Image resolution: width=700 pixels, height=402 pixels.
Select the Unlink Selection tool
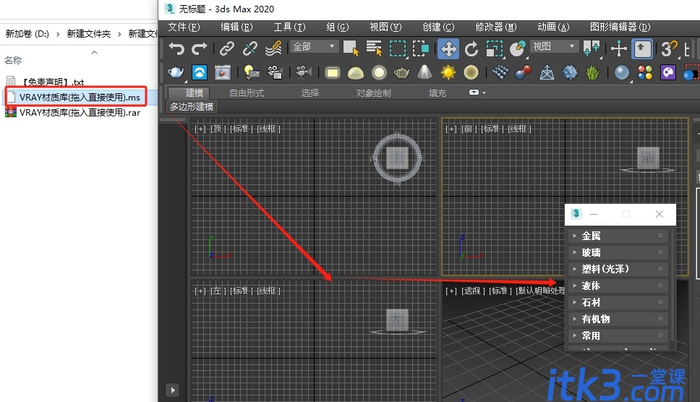249,48
